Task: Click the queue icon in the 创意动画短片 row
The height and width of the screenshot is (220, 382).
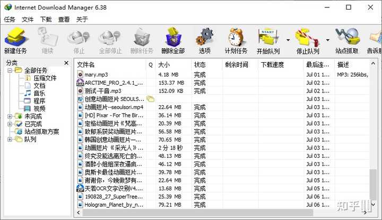Action: (151, 99)
